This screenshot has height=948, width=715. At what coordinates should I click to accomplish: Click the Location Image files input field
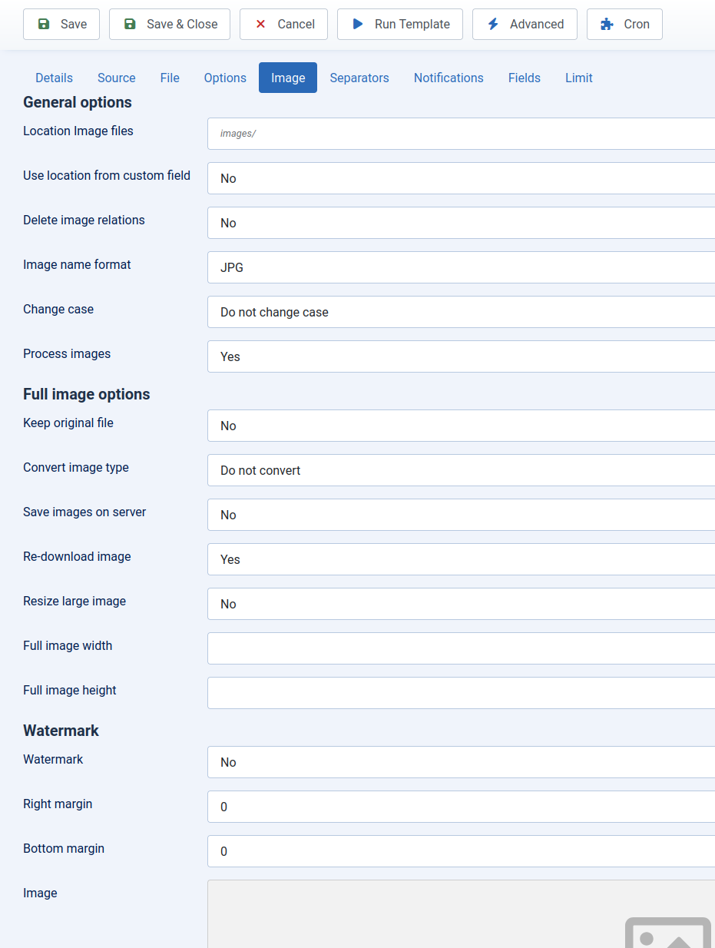tap(461, 133)
